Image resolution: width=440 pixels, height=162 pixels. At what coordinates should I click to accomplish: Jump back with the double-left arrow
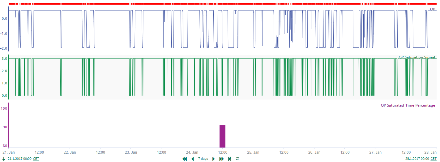[x=185, y=159]
